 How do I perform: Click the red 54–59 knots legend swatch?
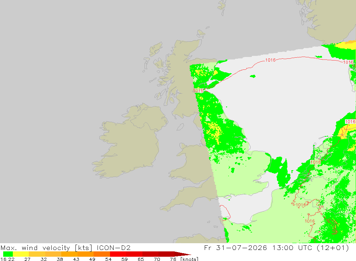tap(118, 254)
